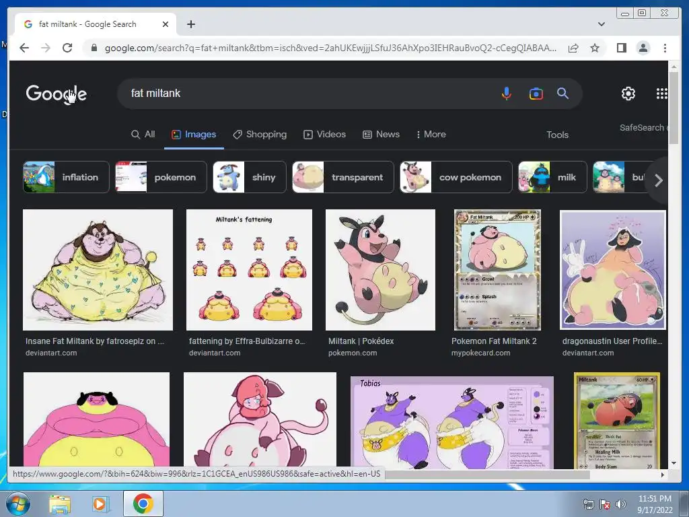Screen dimensions: 689x517
Task: Start voice search with microphone icon
Action: (506, 93)
